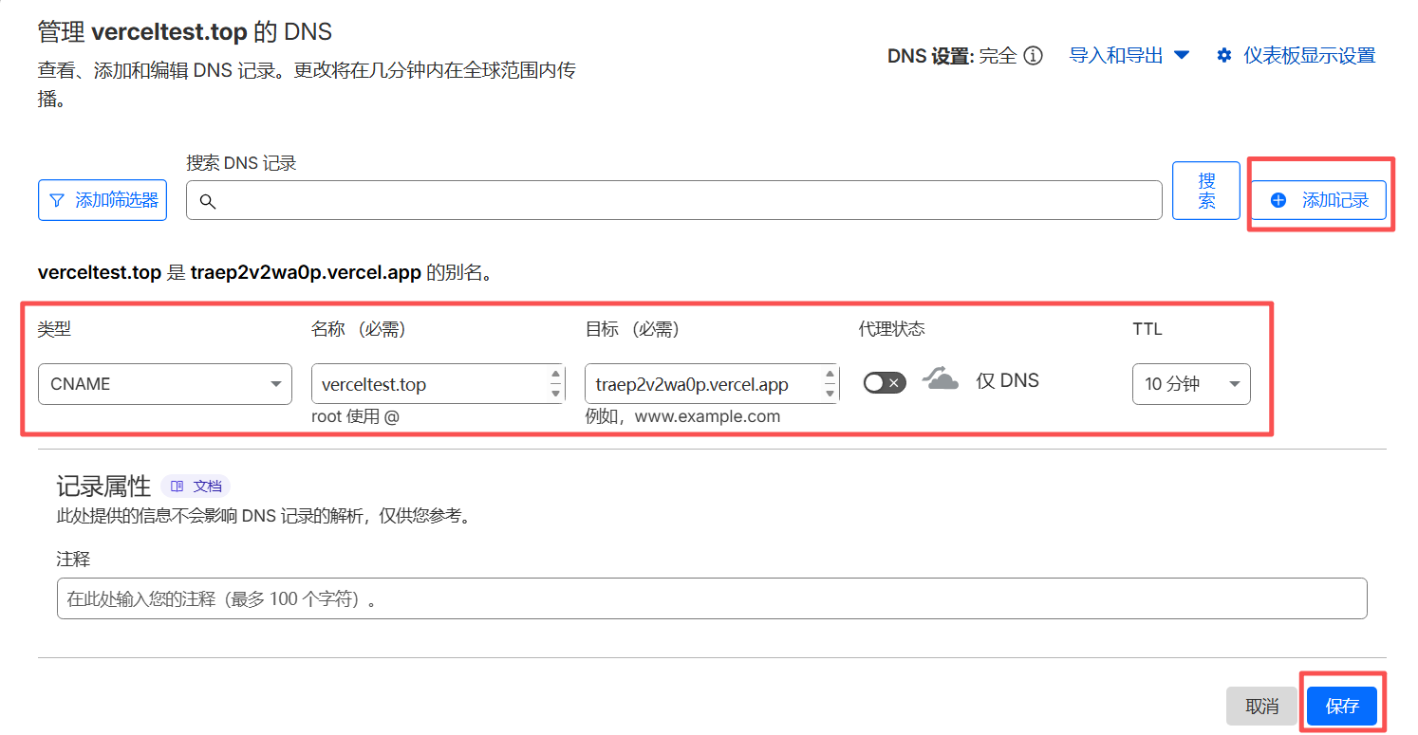Screen dimensions: 1418x735
Task: Click the 仅 DNS status text
Action: coord(1007,381)
